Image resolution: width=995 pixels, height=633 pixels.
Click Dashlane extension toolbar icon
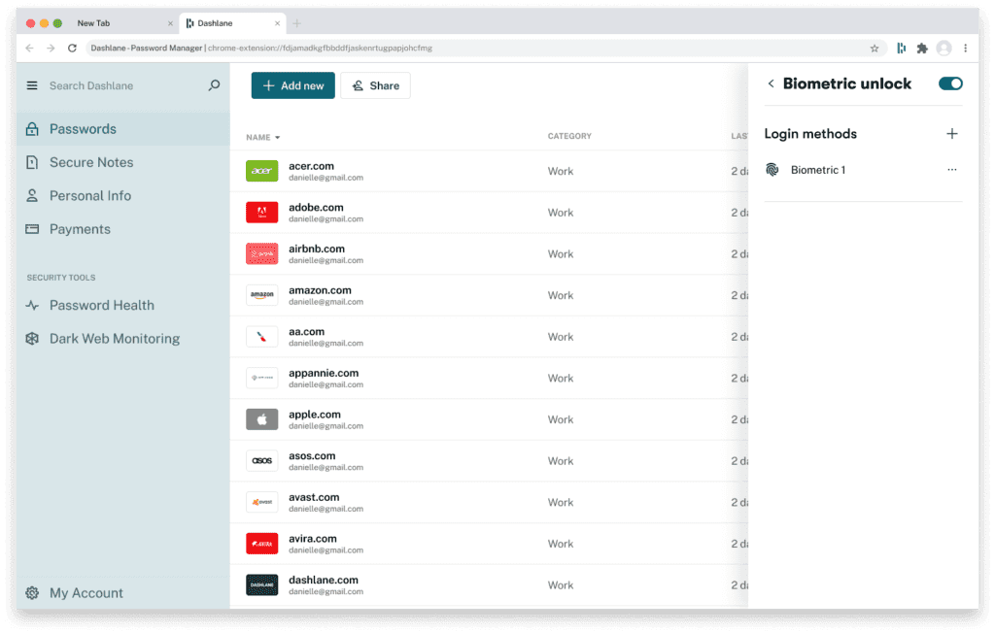coord(901,49)
